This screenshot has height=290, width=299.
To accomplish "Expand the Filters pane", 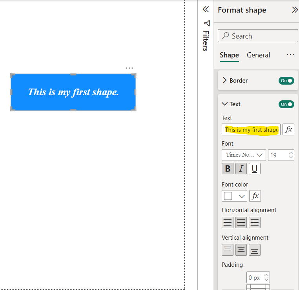I will [205, 10].
